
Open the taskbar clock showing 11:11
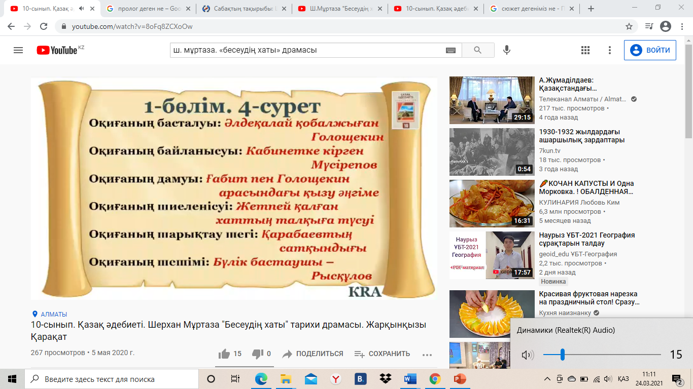(x=648, y=379)
